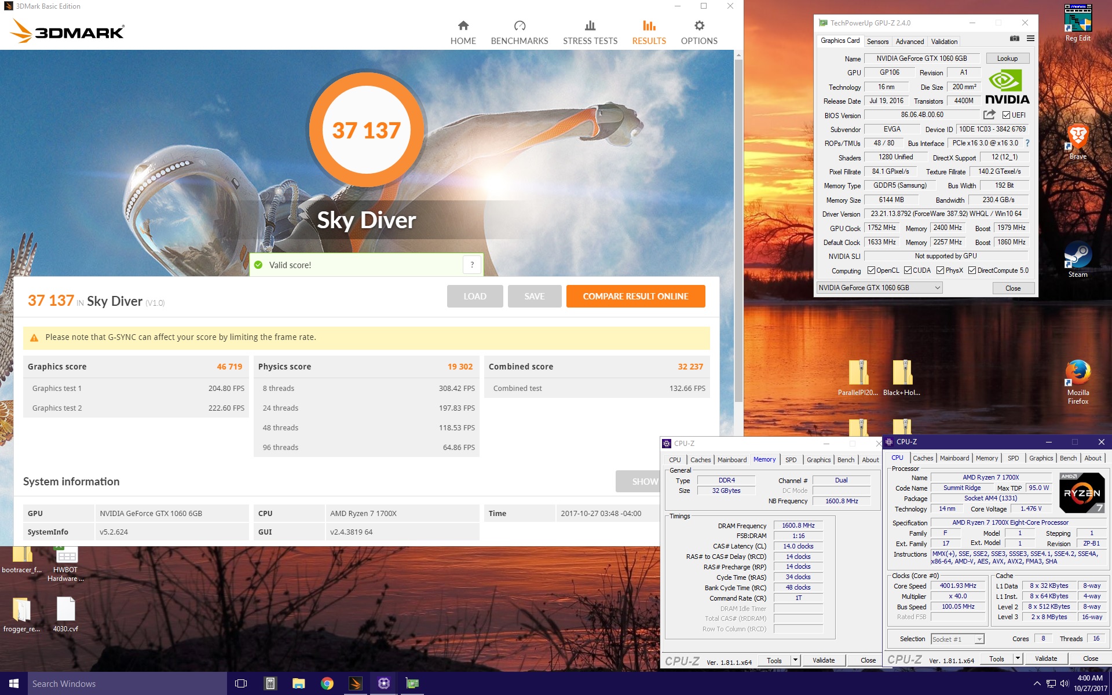Toggle the DirectCompute 5.0 checkbox
Viewport: 1112px width, 695px height.
click(x=972, y=270)
